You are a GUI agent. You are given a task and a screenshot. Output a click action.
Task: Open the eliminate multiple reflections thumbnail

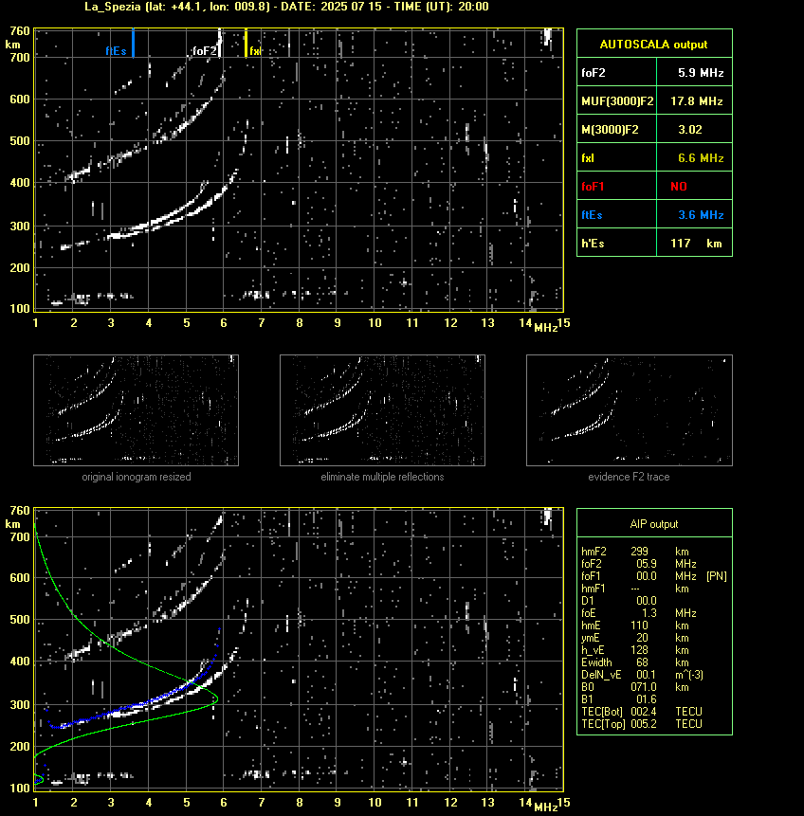[x=382, y=410]
